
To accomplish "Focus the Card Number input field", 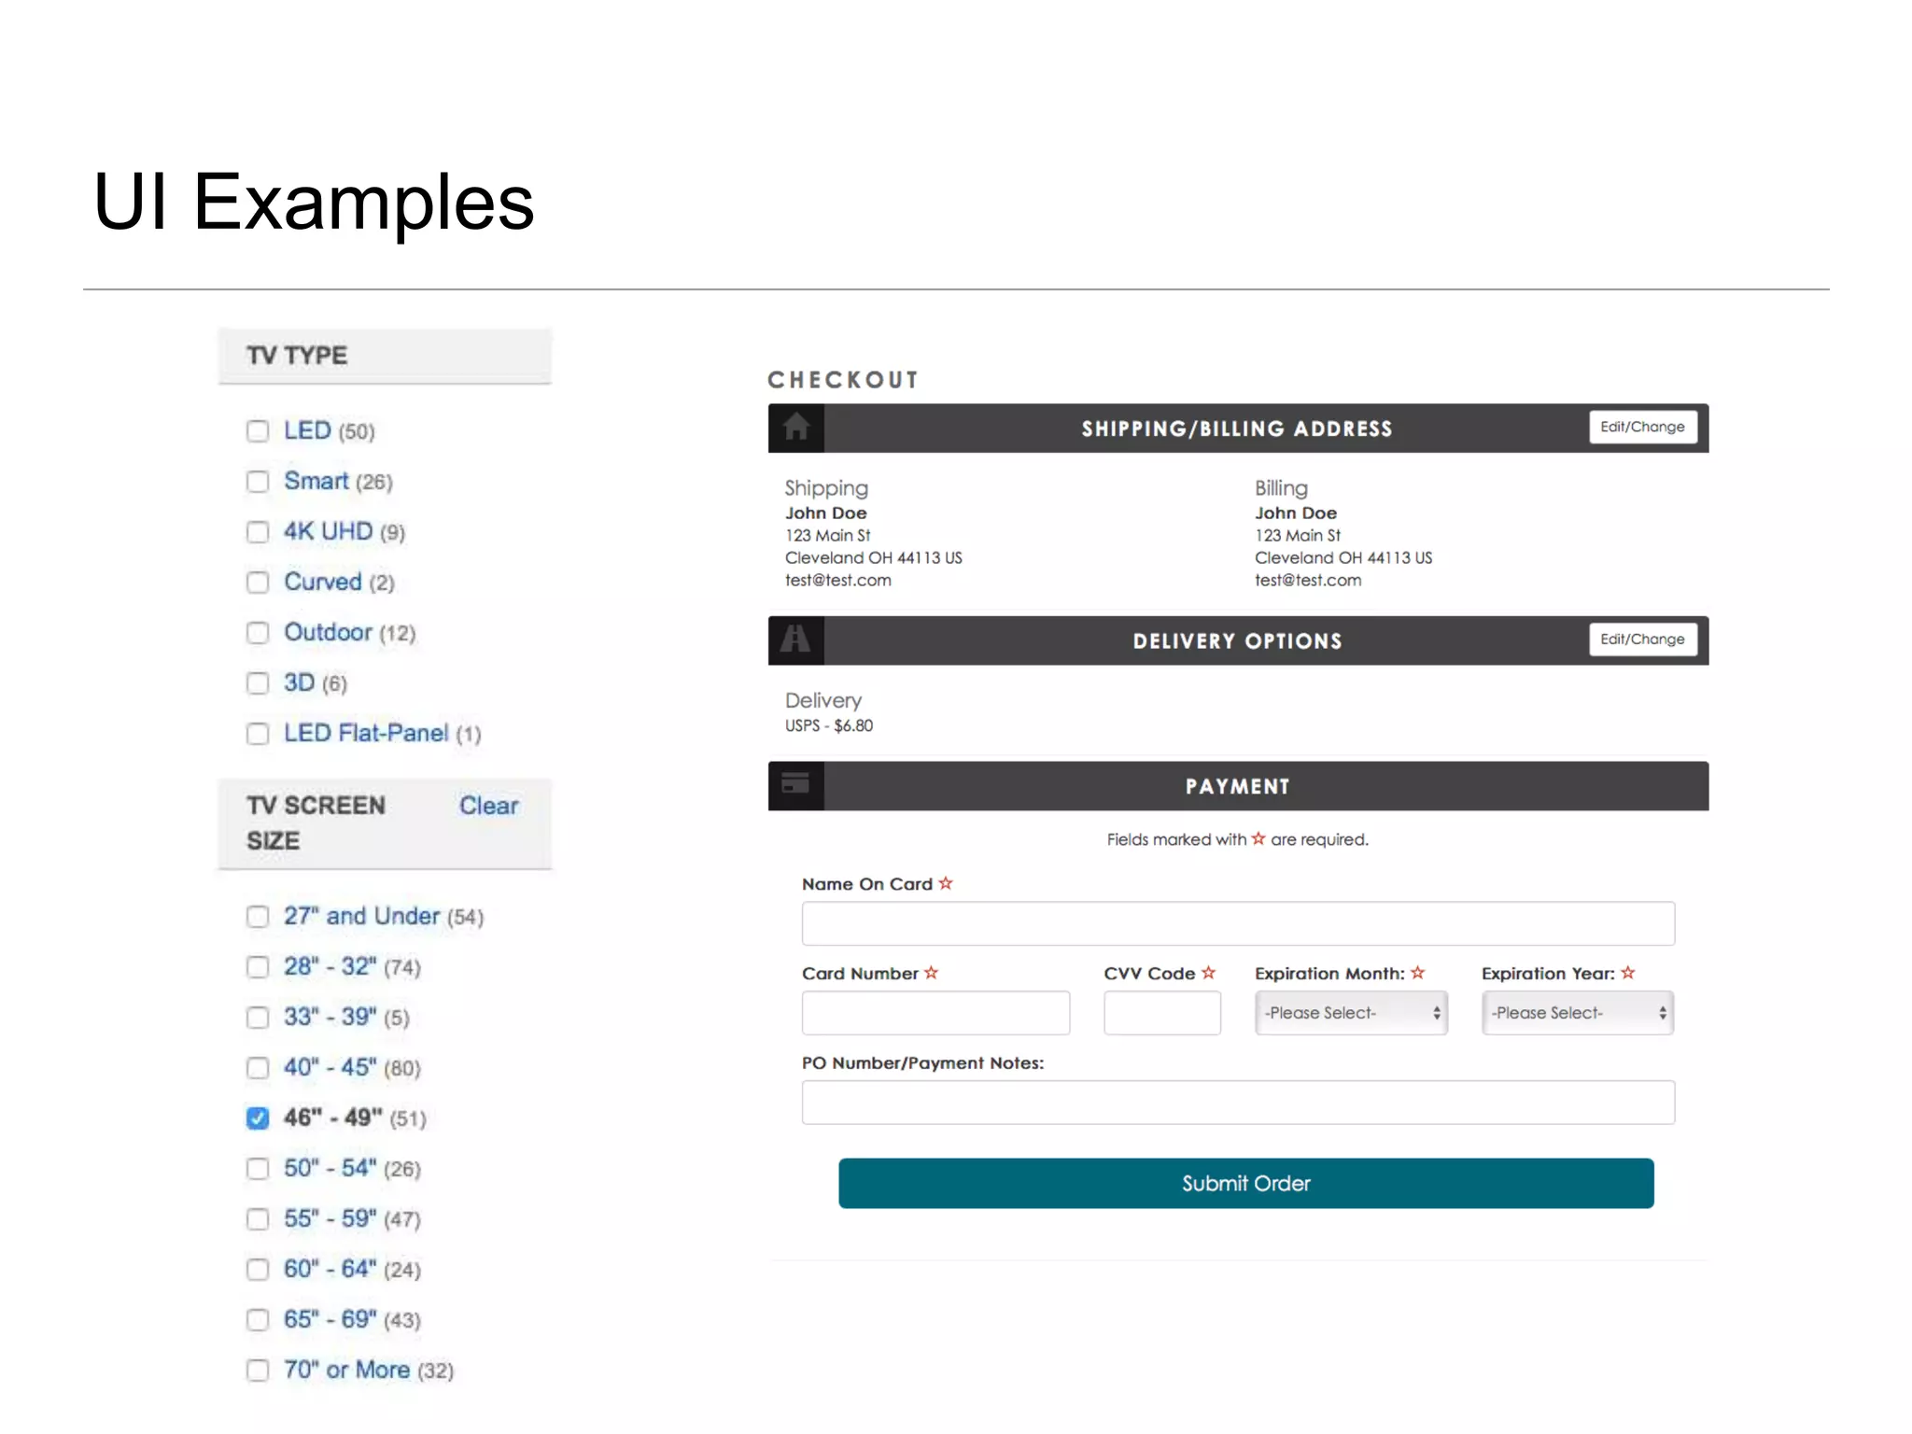I will [935, 1013].
